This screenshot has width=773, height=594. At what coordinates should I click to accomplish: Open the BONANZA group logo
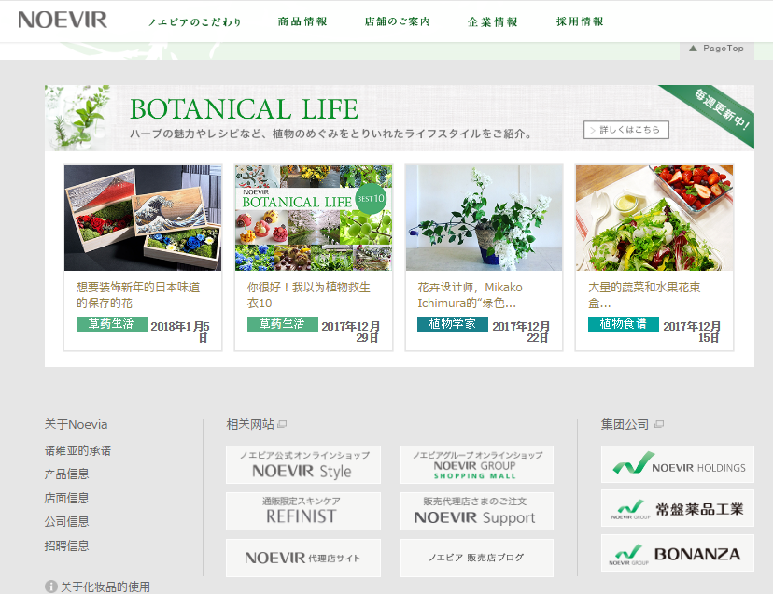(x=678, y=553)
